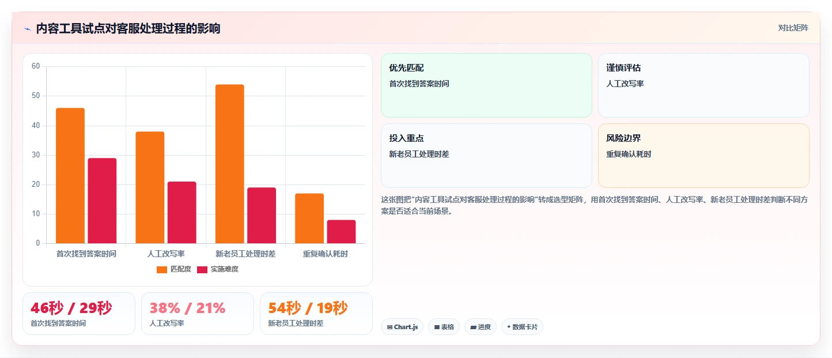
Task: Click the red bar for 重复确认耗时
Action: [341, 232]
